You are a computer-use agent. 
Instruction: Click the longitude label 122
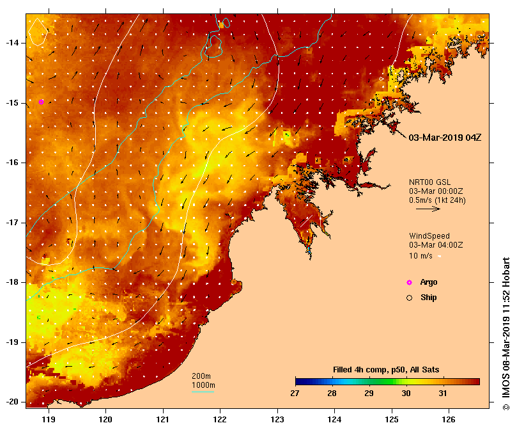(x=220, y=419)
